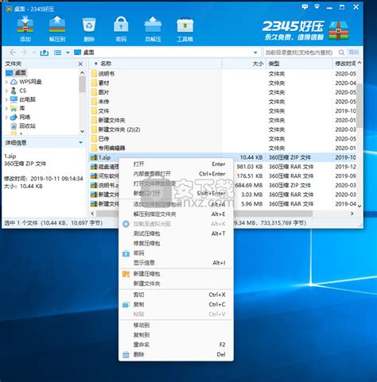
Task: Click the 解压到 extract toolbar icon
Action: pyautogui.click(x=57, y=25)
